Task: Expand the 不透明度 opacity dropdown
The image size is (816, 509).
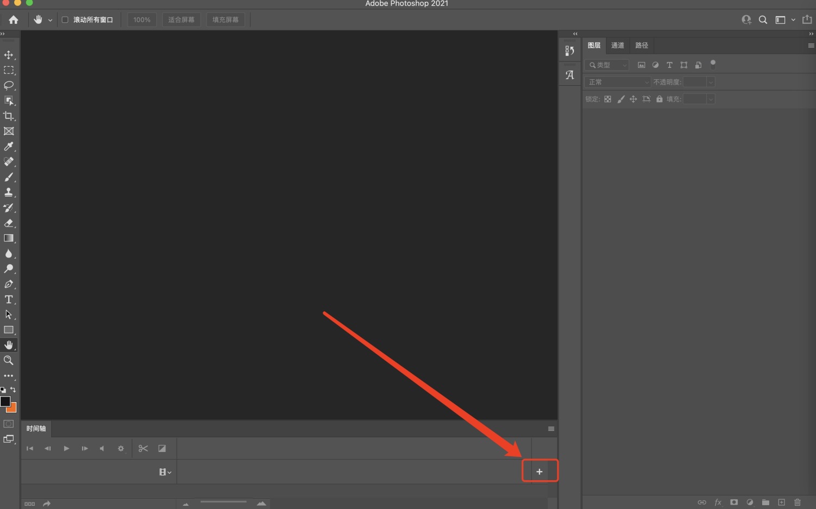Action: tap(710, 82)
